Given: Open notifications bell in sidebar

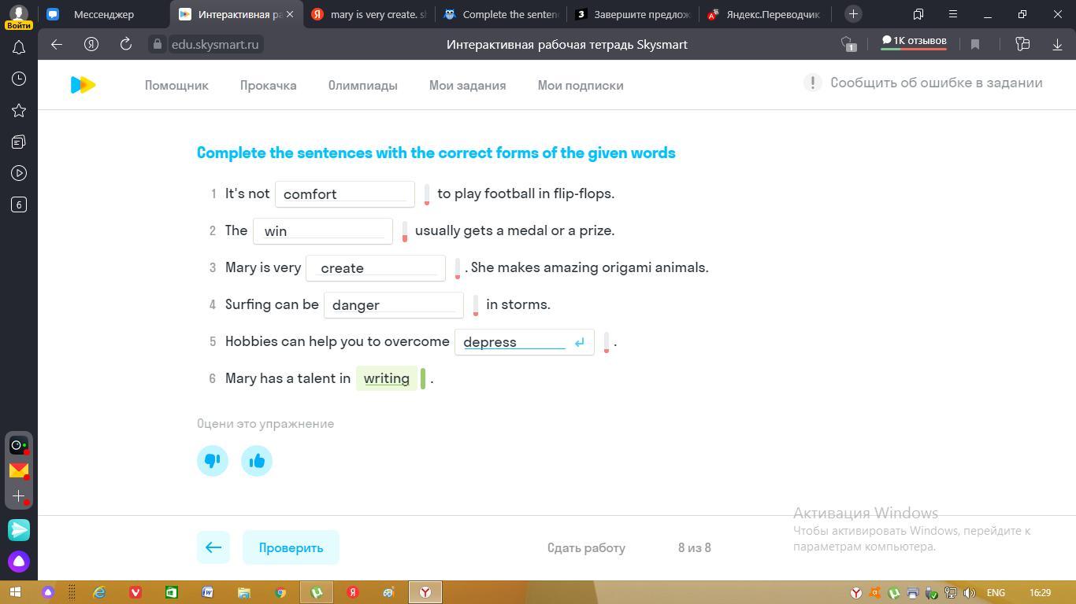Looking at the screenshot, I should (x=19, y=48).
